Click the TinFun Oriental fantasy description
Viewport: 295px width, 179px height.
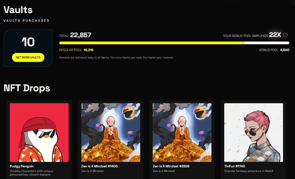click(x=249, y=171)
